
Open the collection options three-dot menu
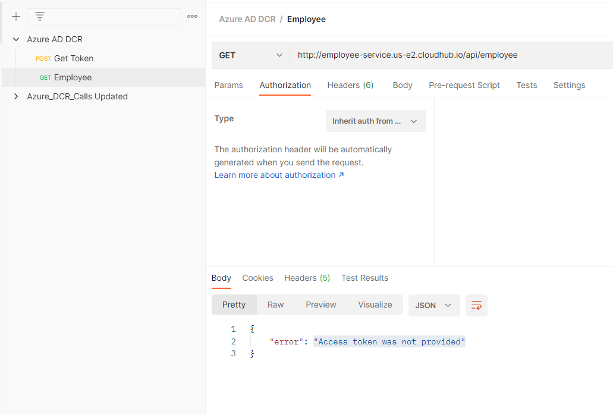pyautogui.click(x=191, y=16)
